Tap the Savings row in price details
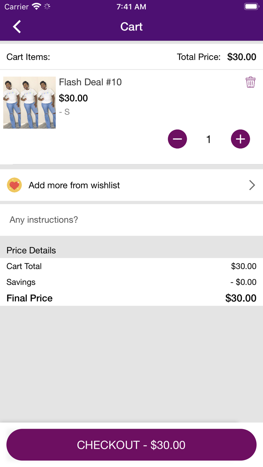Image resolution: width=263 pixels, height=467 pixels. click(x=131, y=282)
